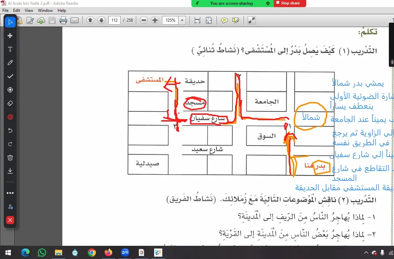
Task: Open the zoom percentage dropdown
Action: 182,20
